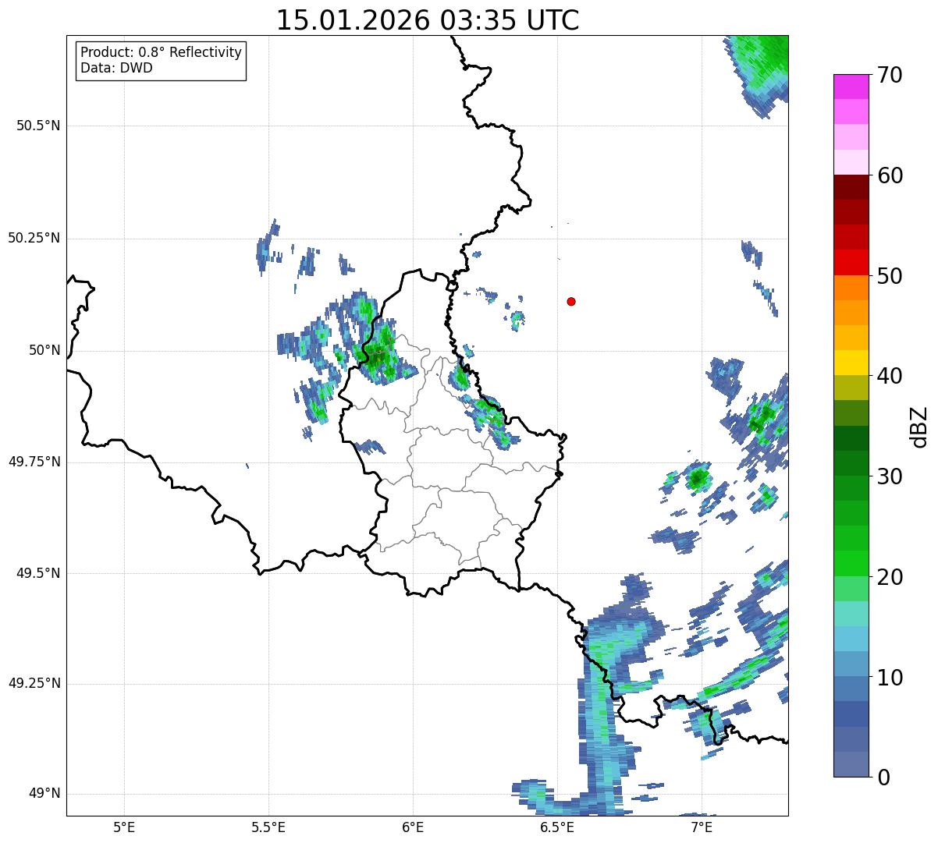The image size is (938, 843).
Task: Click the 49.75°N latitude label
Action: pyautogui.click(x=34, y=462)
